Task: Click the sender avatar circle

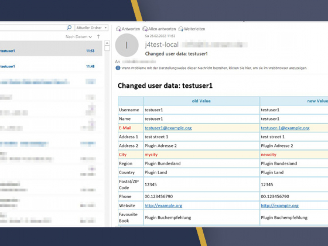Action: (127, 45)
